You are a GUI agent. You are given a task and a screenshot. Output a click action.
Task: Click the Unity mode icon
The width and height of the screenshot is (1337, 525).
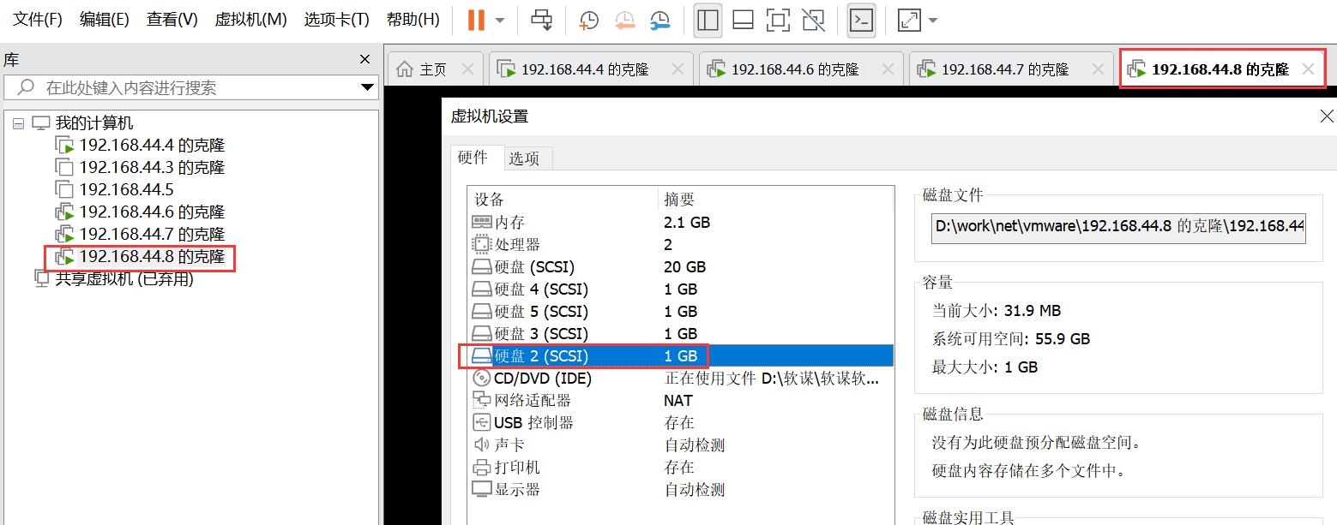coord(813,20)
